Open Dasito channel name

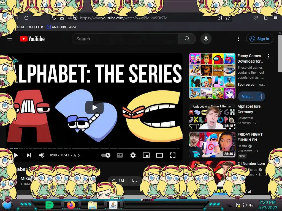pyautogui.click(x=242, y=146)
